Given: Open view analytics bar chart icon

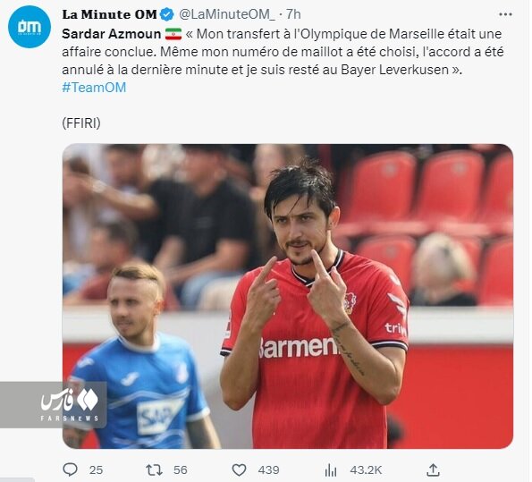Looking at the screenshot, I should pos(331,470).
